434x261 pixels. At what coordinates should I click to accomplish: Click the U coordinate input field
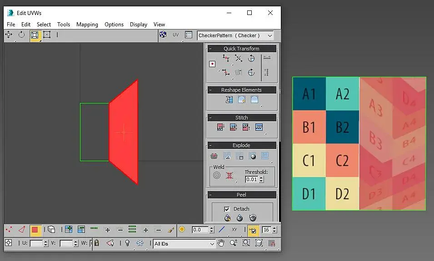36,243
